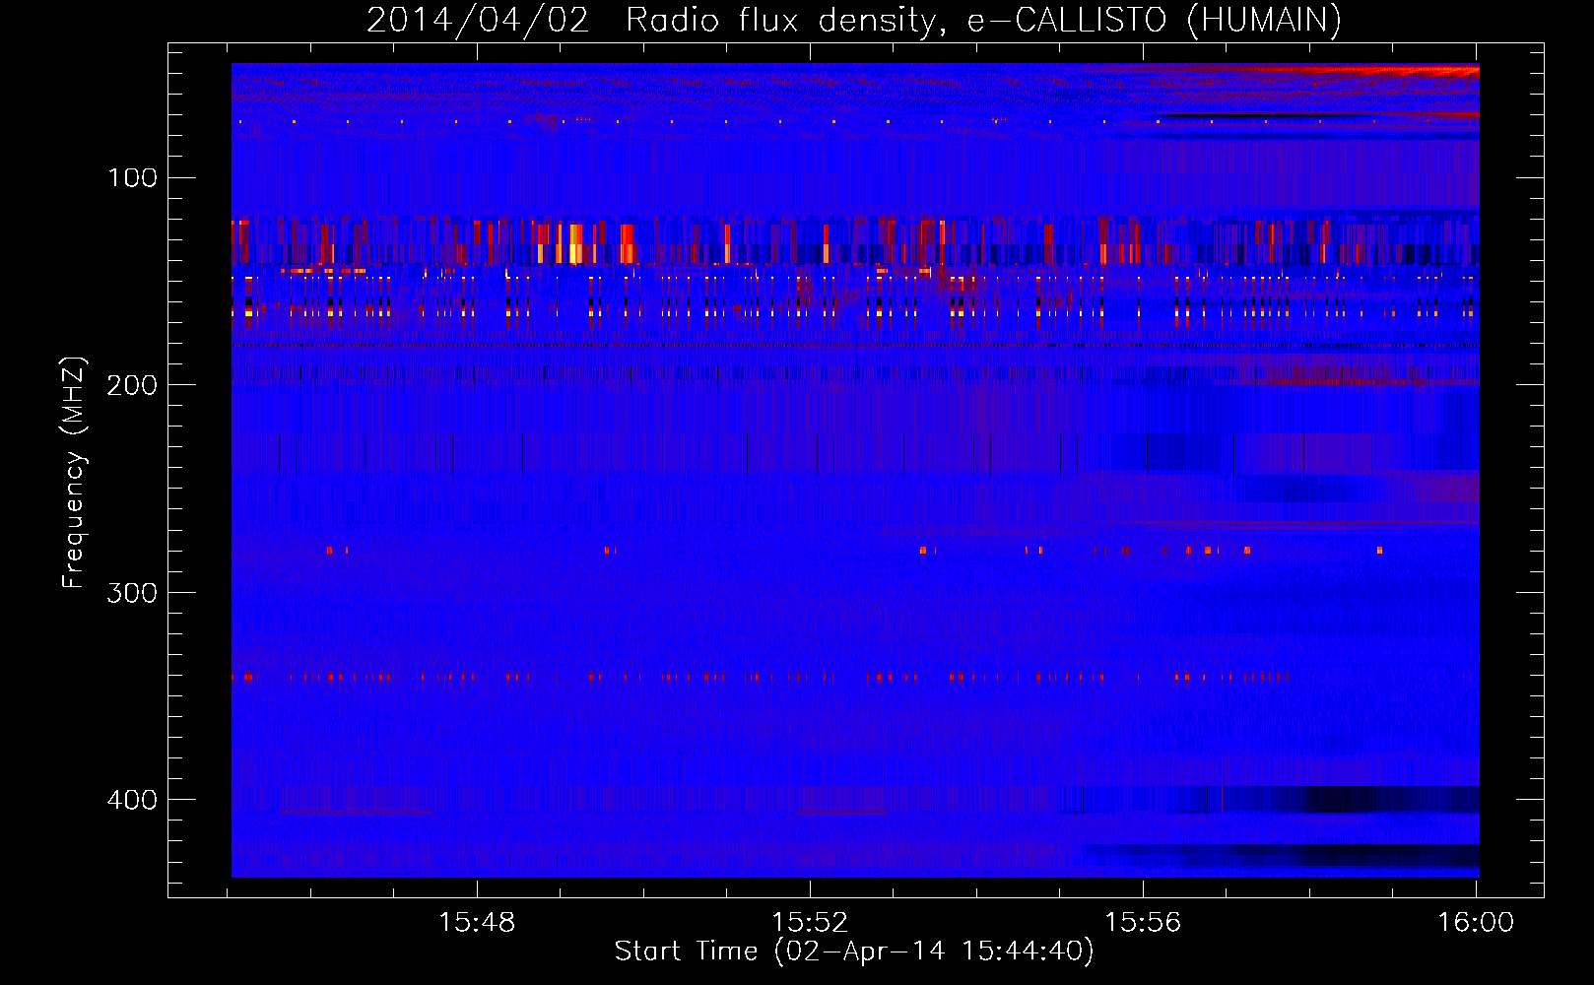Click the "300" frequency tick label
The width and height of the screenshot is (1594, 985).
coord(132,593)
